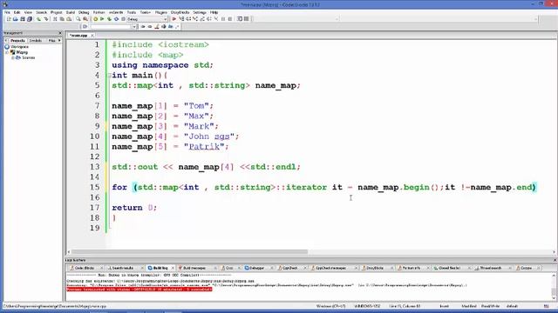The width and height of the screenshot is (558, 313).
Task: Open the Project menu
Action: coord(56,12)
